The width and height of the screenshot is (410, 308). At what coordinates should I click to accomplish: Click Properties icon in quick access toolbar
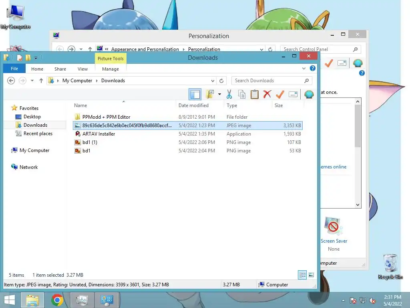coord(20,58)
